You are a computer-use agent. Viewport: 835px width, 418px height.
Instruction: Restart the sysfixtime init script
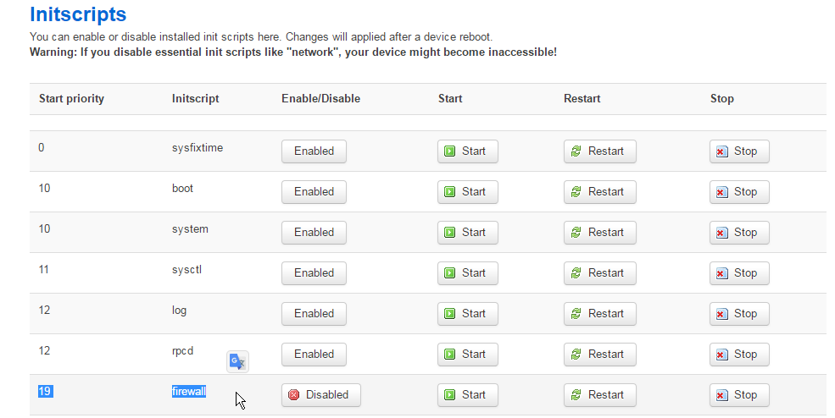click(599, 151)
